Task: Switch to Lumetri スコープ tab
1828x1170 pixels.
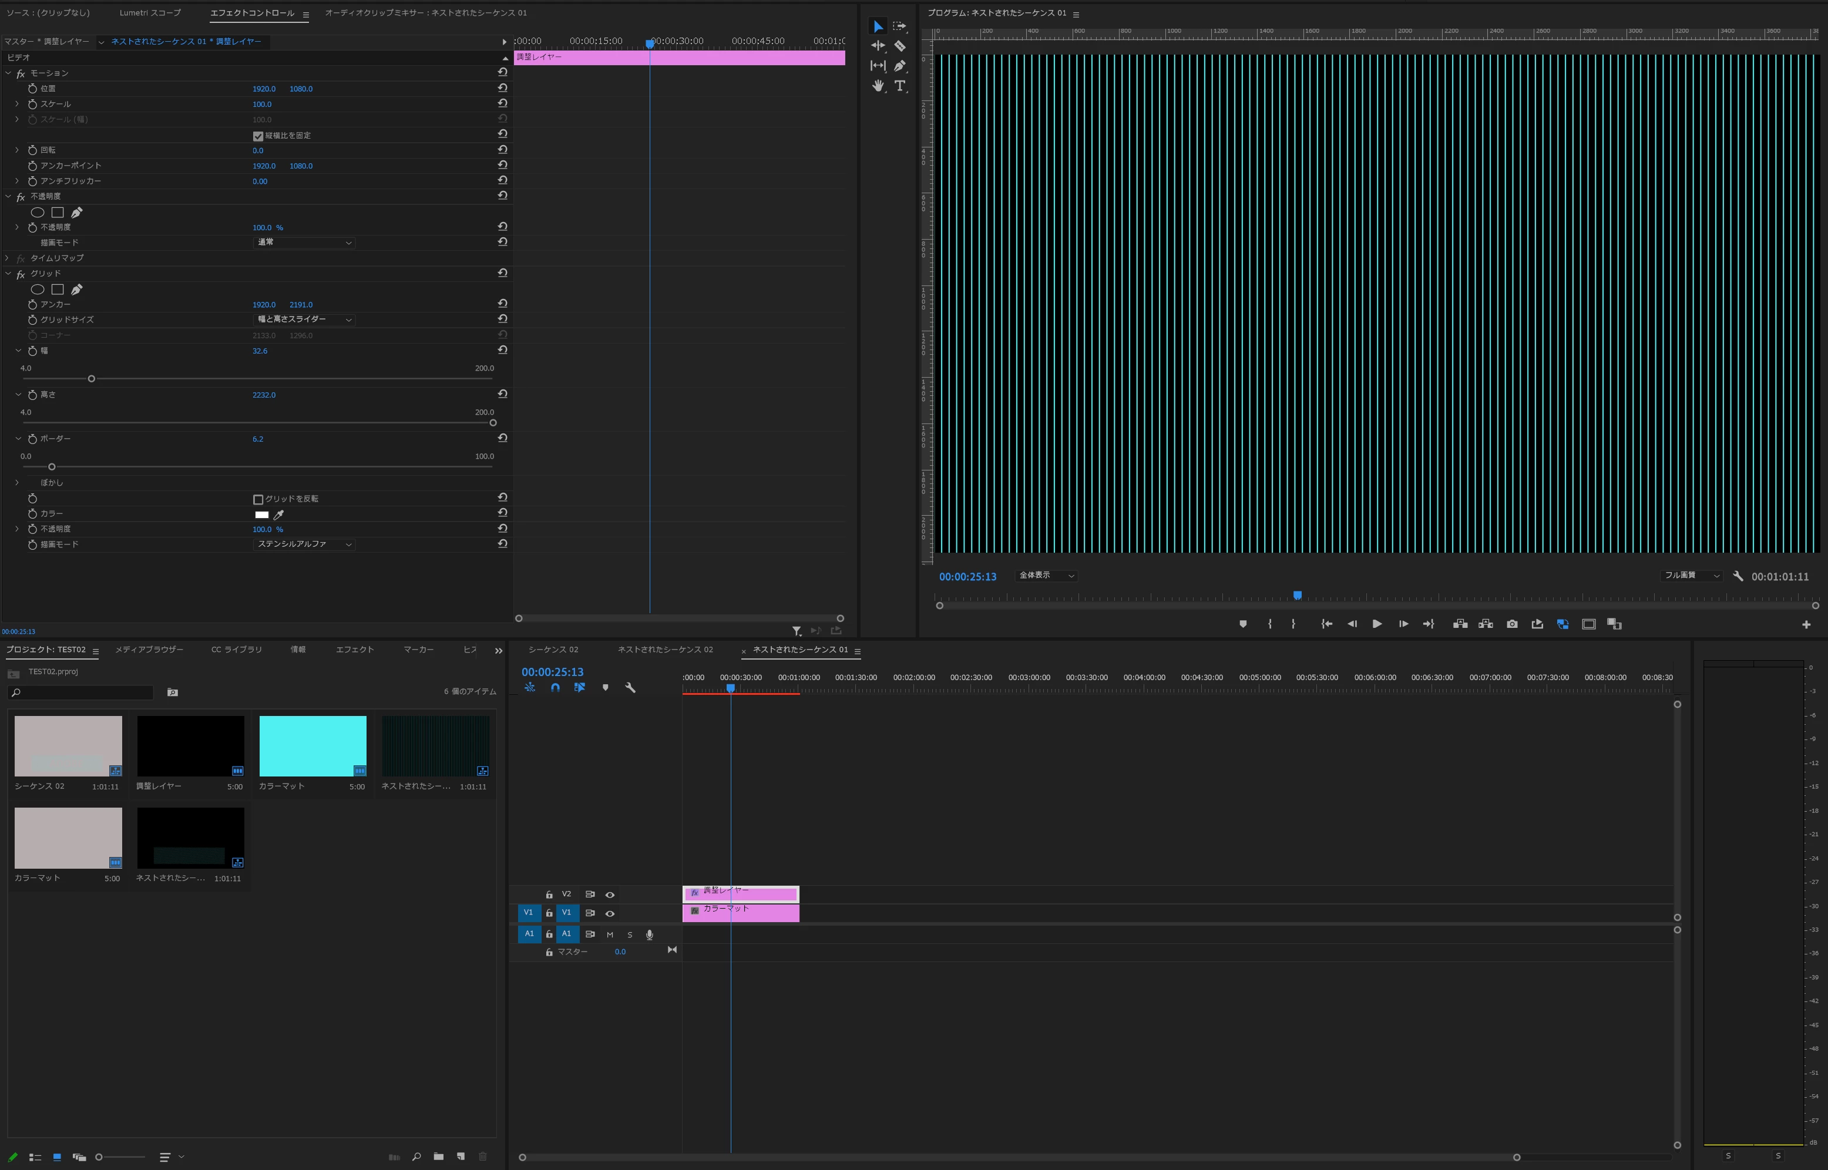Action: click(150, 13)
